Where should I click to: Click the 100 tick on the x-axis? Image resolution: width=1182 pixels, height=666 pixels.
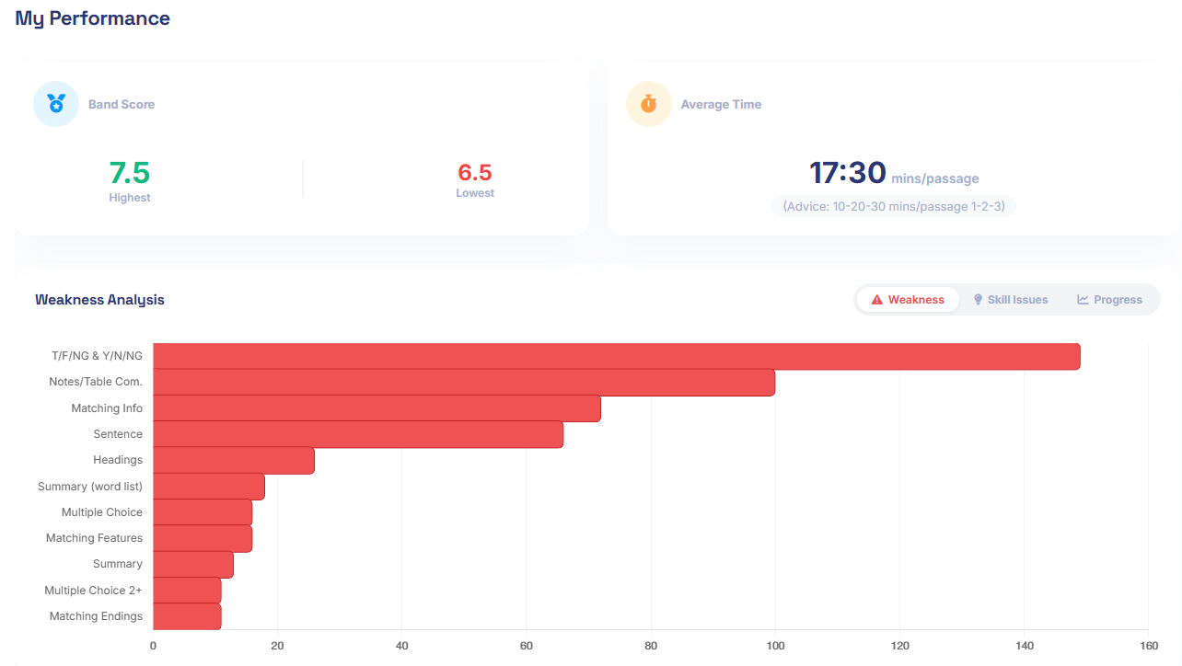[x=775, y=646]
